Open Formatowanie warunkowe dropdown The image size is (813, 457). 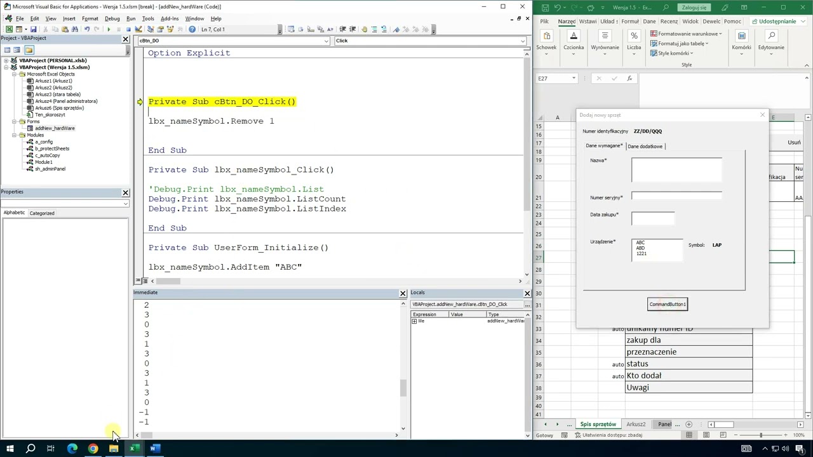686,34
